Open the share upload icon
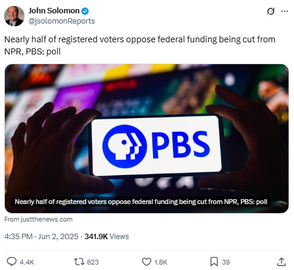The width and height of the screenshot is (294, 270). [x=281, y=262]
